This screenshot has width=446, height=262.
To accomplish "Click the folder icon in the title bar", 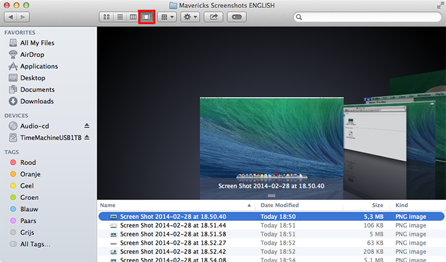I will click(173, 6).
